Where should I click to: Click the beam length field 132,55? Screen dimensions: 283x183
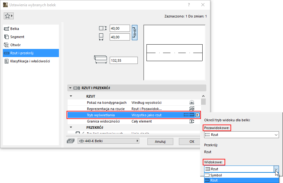[124, 60]
